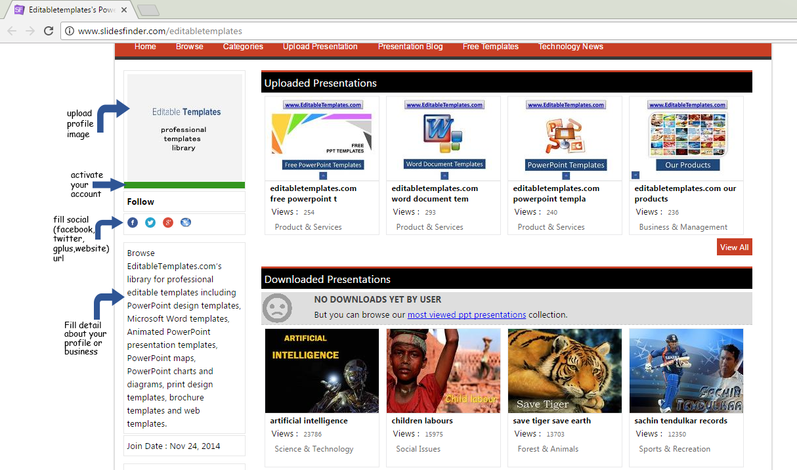The width and height of the screenshot is (797, 470).
Task: Open the Save Tiger presentation thumbnail
Action: point(565,371)
